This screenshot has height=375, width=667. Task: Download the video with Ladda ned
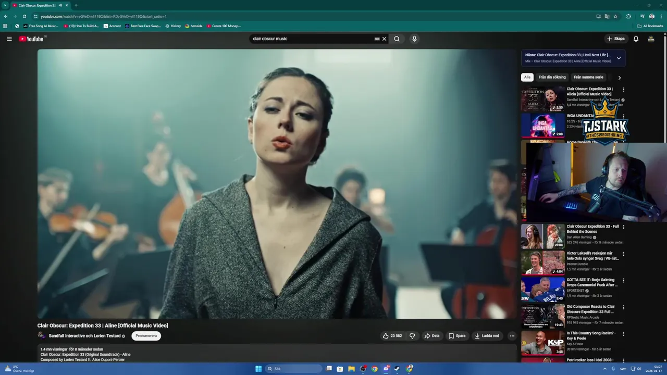coord(487,336)
